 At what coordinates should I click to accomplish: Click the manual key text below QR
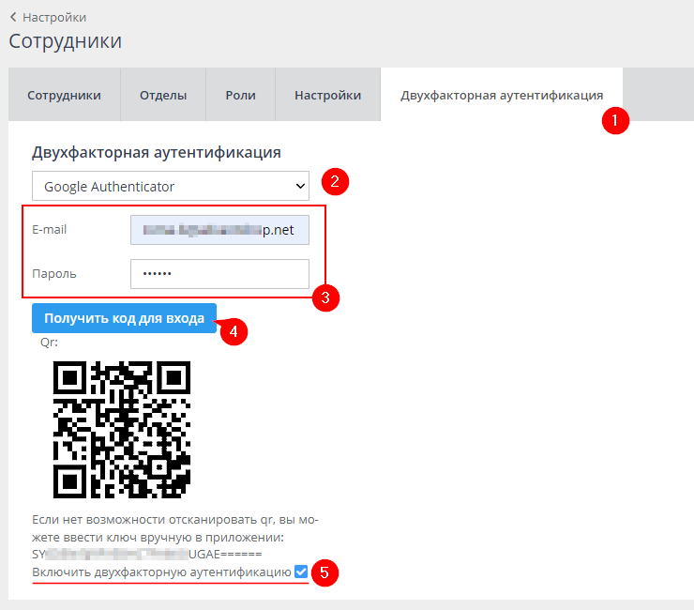tap(140, 555)
